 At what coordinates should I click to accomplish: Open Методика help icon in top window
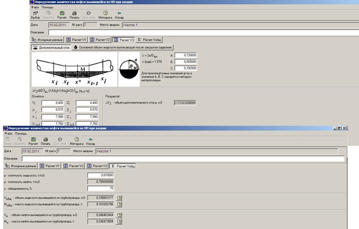(105, 15)
